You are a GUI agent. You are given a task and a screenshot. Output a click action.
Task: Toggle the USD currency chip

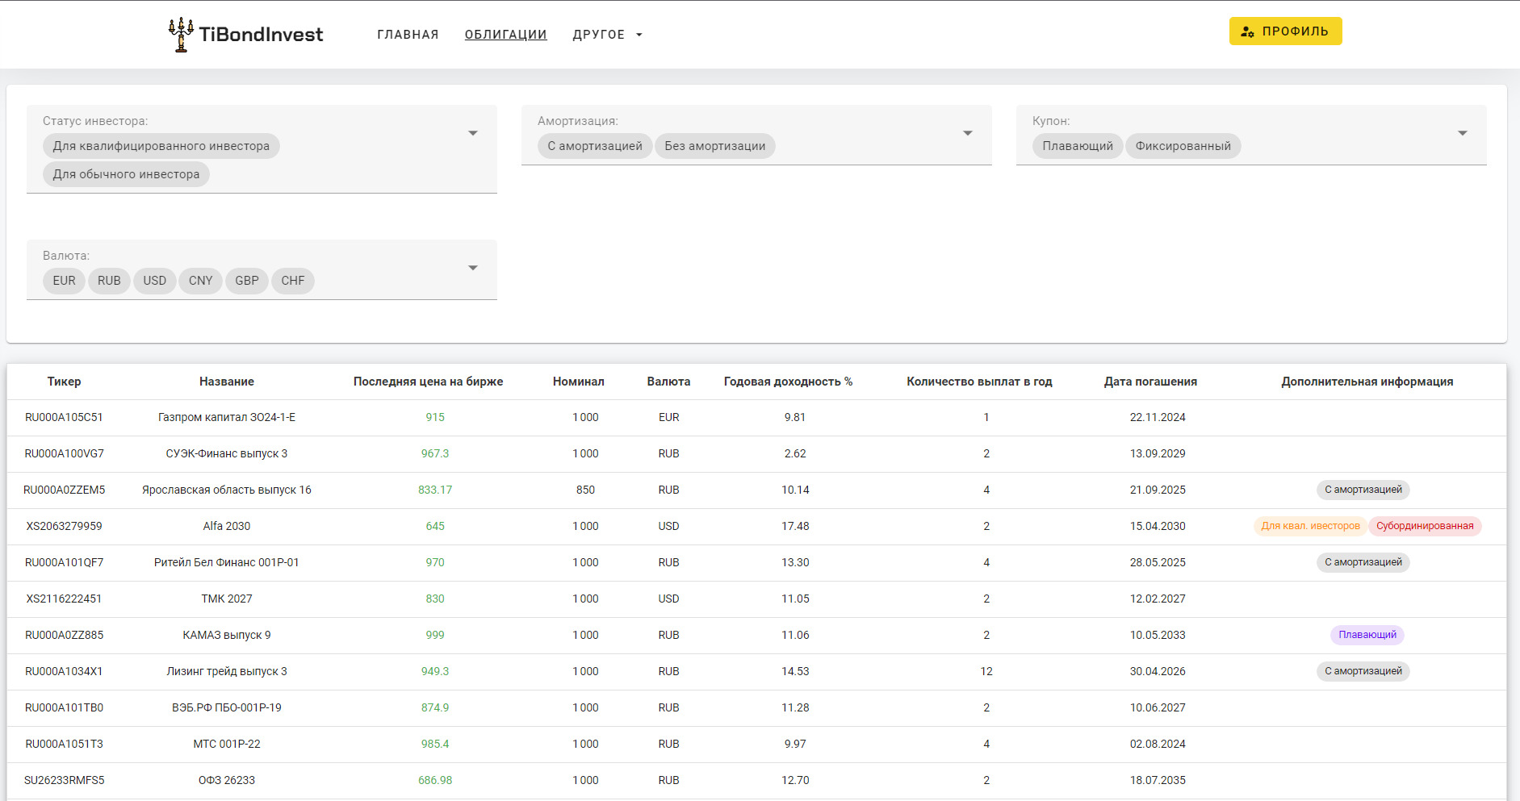click(155, 281)
